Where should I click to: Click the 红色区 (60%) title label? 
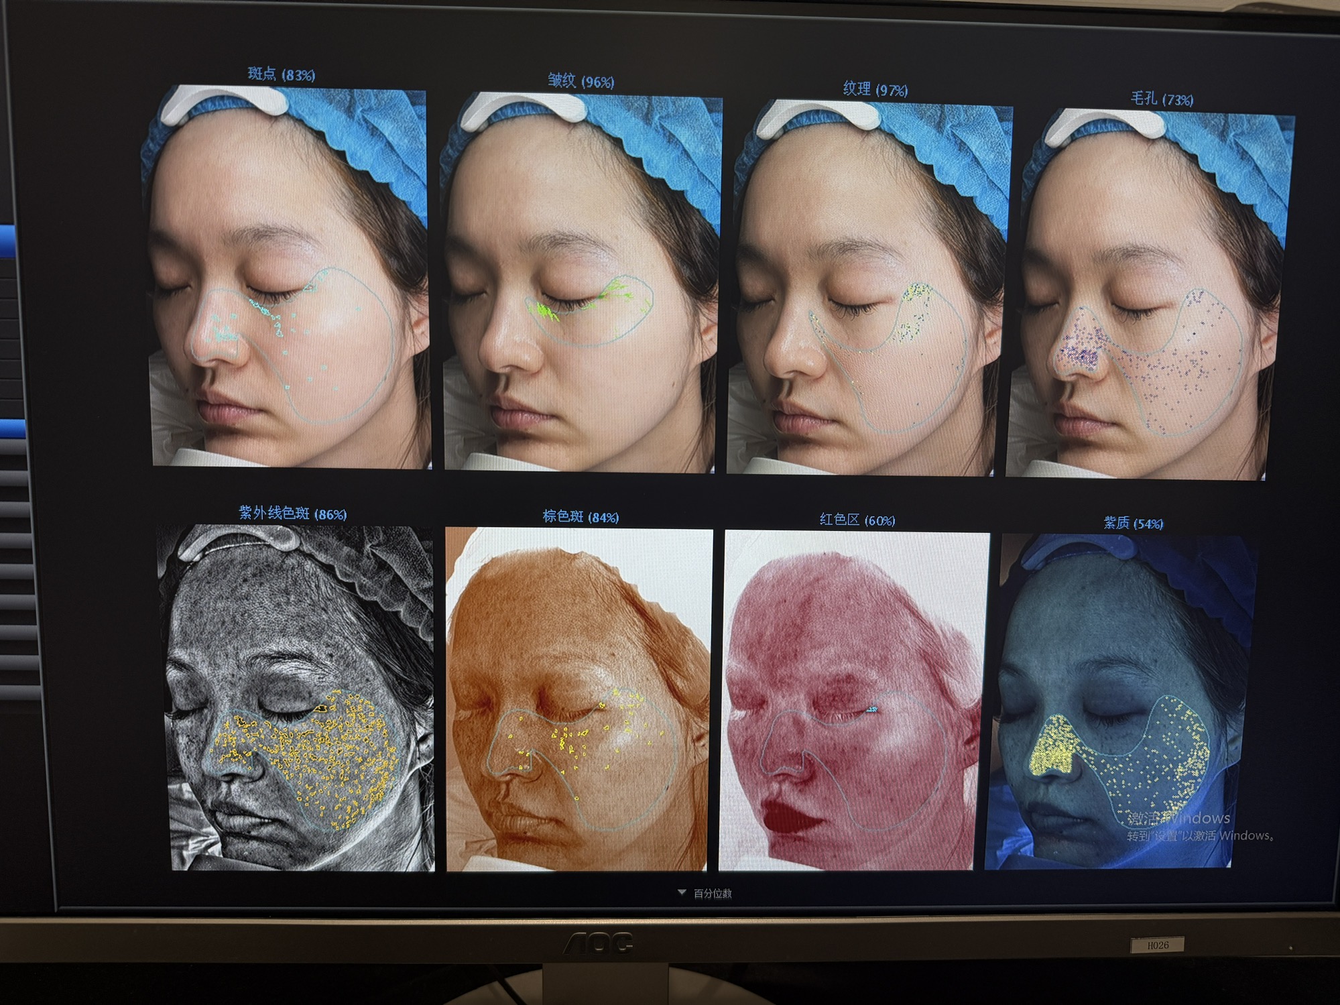pos(857,520)
